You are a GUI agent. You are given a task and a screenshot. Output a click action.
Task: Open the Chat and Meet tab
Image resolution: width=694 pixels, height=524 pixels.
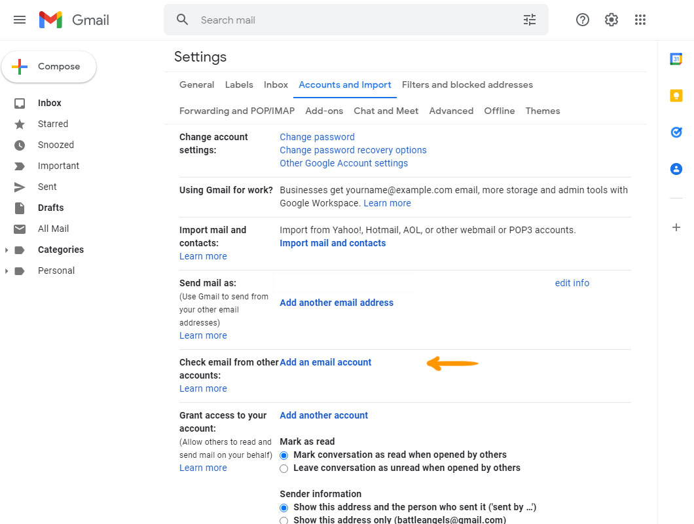coord(386,111)
